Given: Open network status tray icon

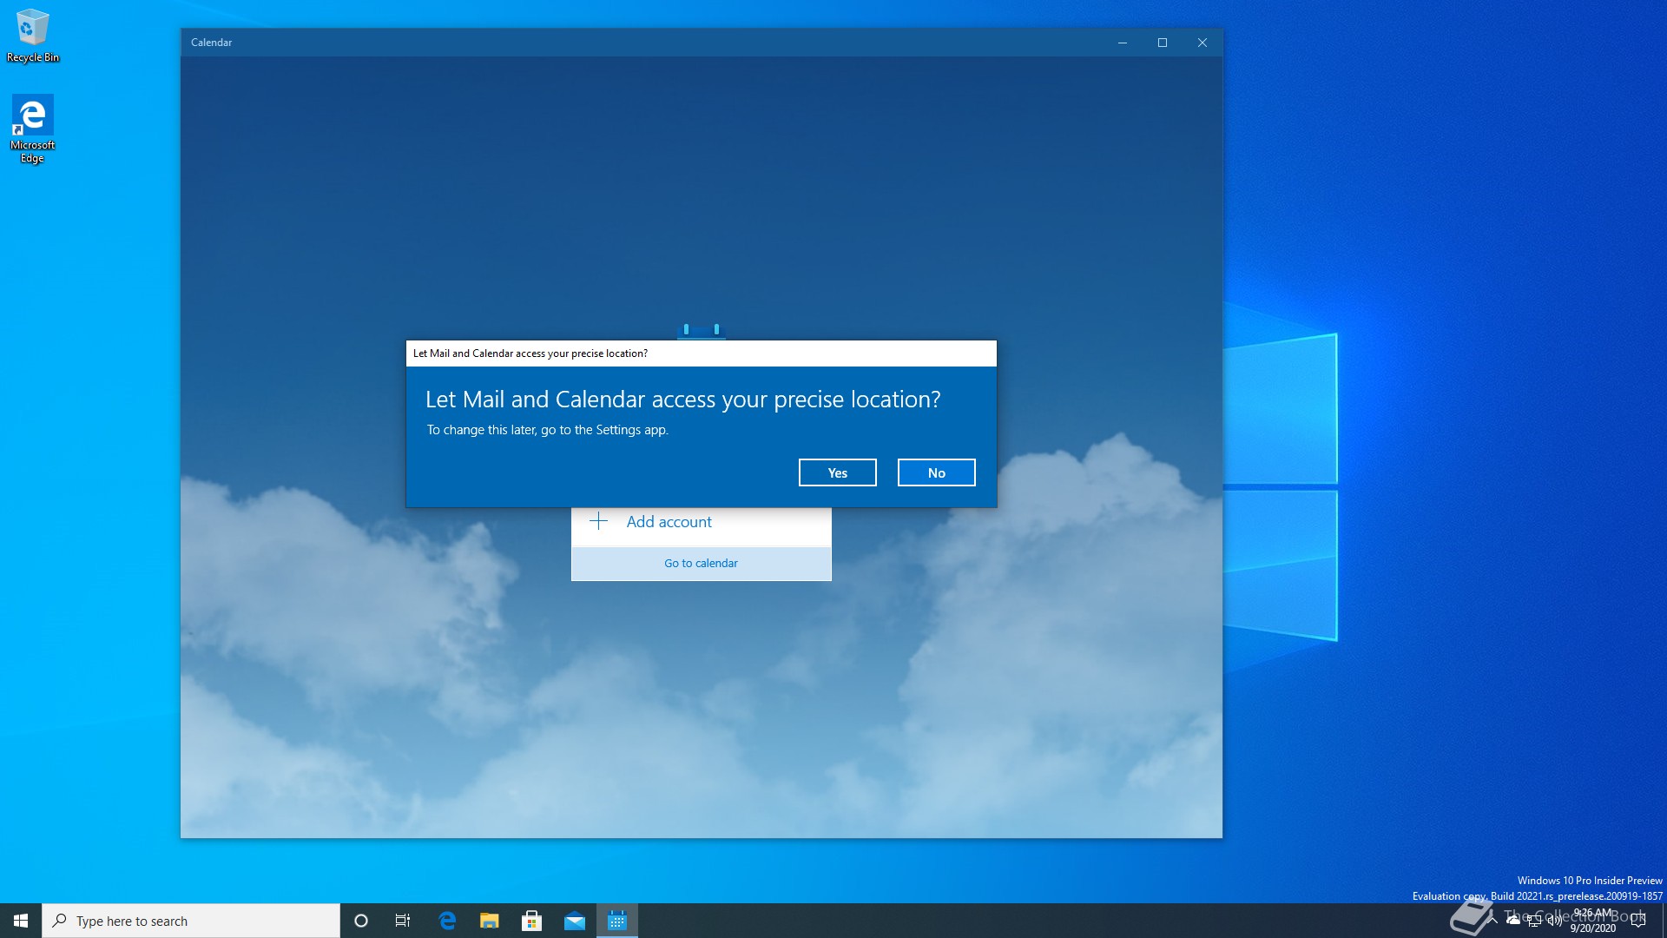Looking at the screenshot, I should [1534, 921].
